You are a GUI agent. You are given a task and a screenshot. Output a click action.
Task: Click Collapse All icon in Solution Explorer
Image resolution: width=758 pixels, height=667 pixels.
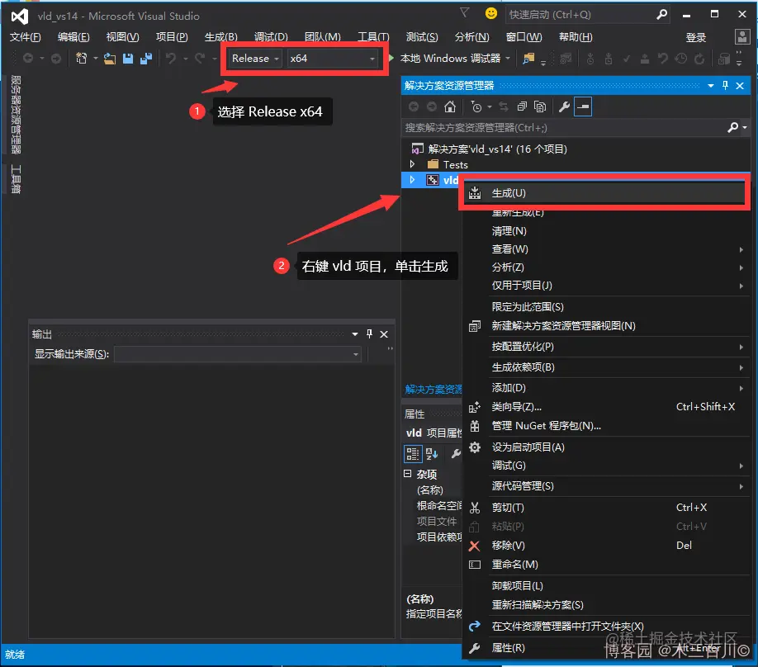coord(522,106)
